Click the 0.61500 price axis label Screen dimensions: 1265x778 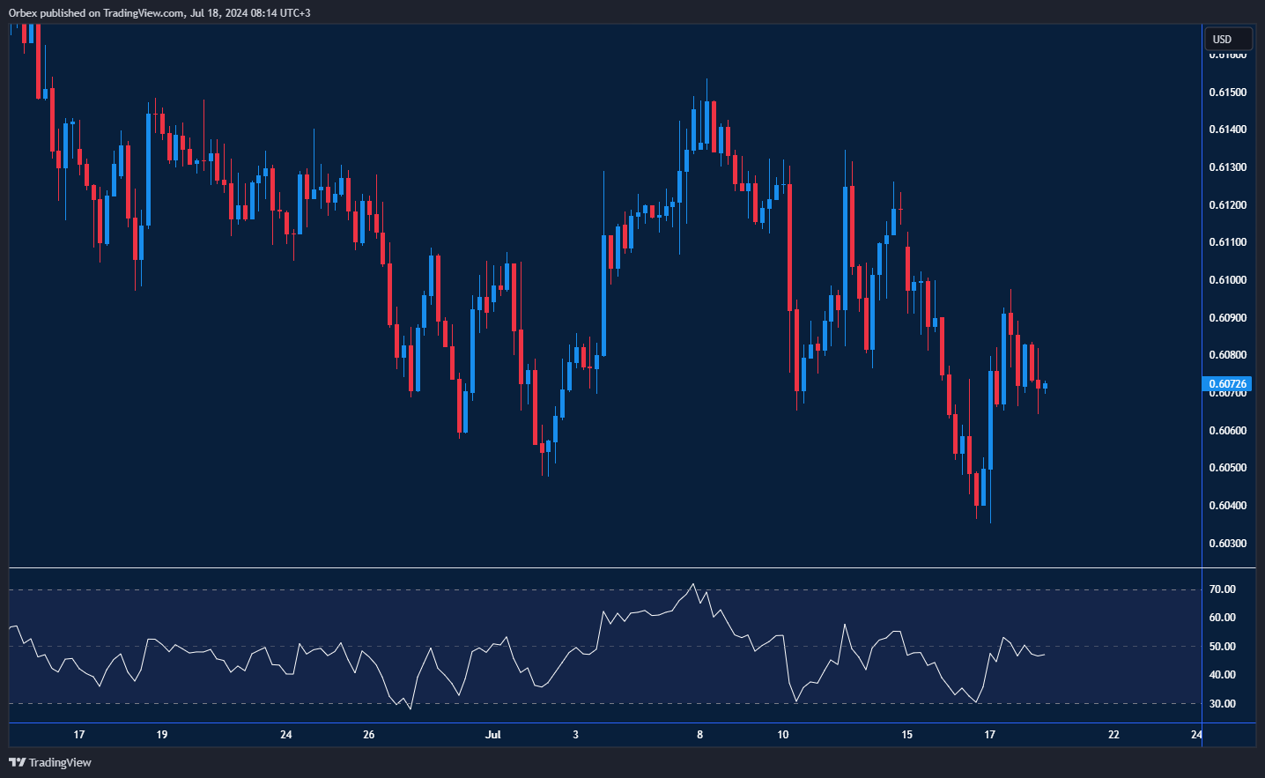coord(1227,93)
